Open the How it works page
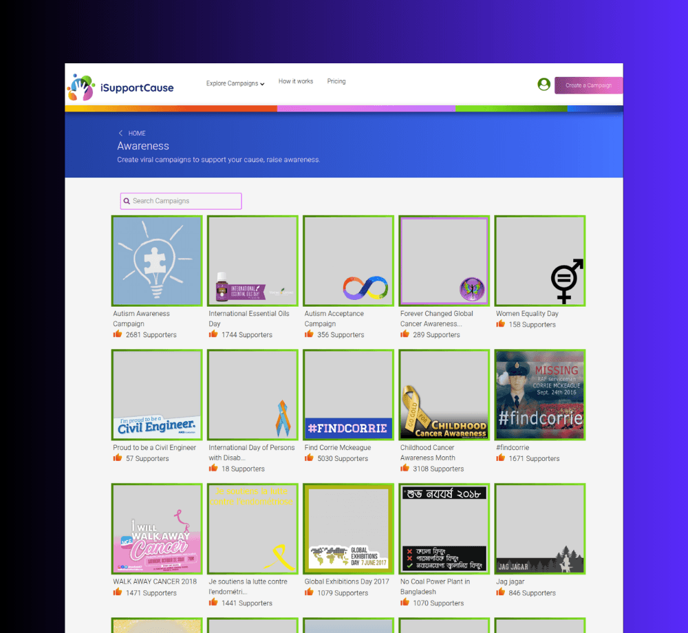Screen dimensions: 688x633 [296, 81]
